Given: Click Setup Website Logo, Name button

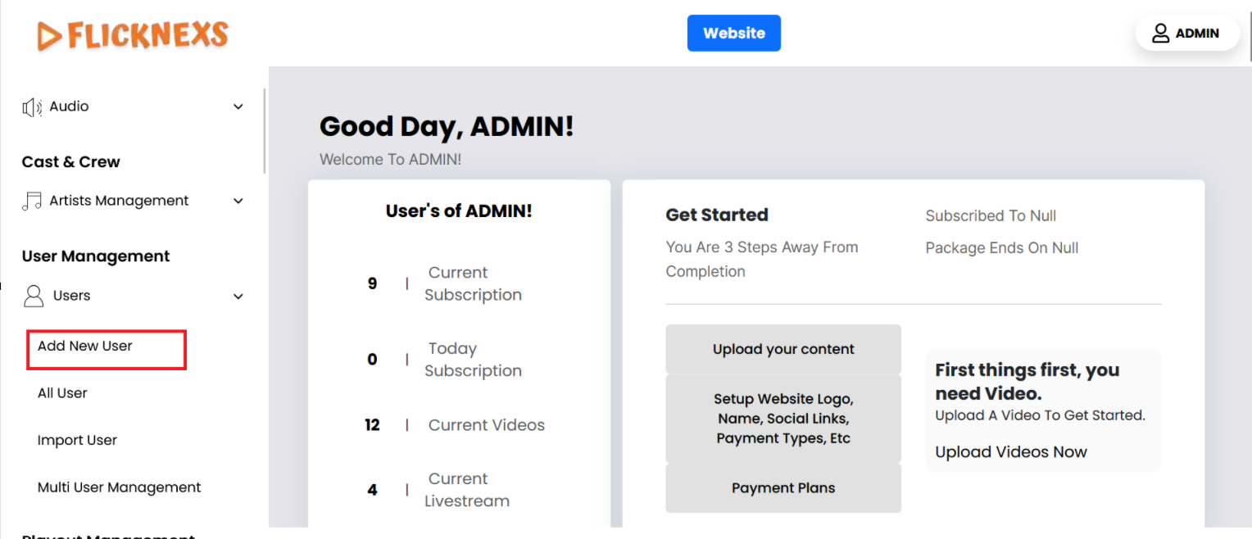Looking at the screenshot, I should (x=783, y=419).
